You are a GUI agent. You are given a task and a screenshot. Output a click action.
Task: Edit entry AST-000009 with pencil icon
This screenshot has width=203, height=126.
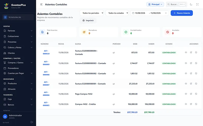coord(191,63)
